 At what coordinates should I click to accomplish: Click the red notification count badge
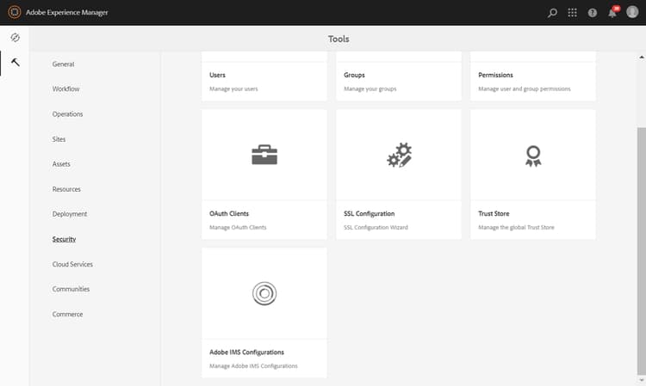tap(617, 9)
